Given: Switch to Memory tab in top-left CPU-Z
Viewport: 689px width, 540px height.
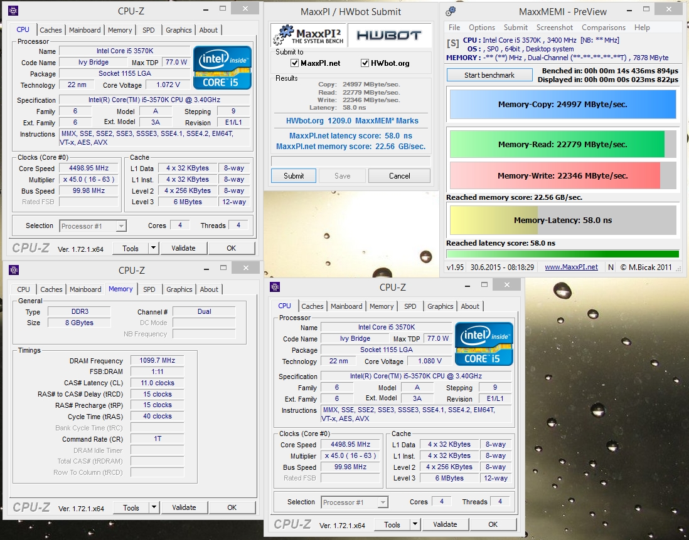Looking at the screenshot, I should pyautogui.click(x=120, y=30).
